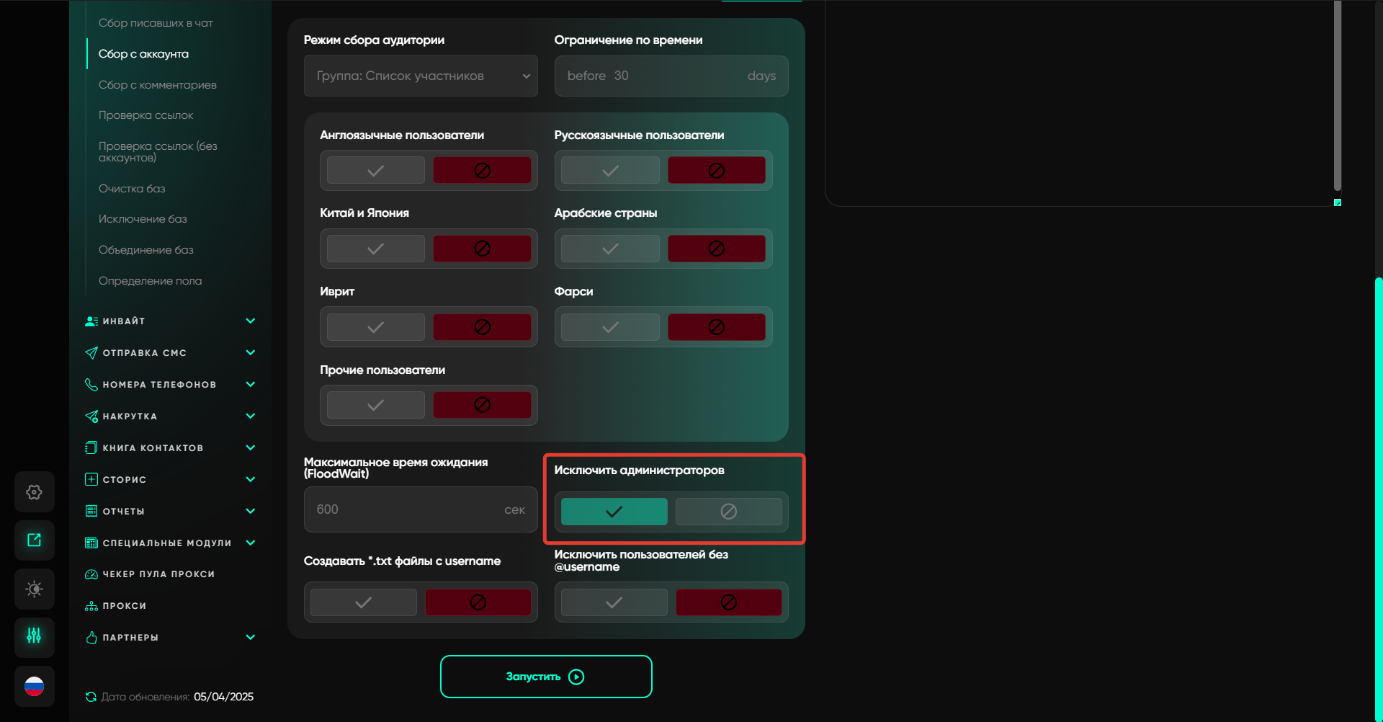Open Чекер пула прокси in the sidebar
This screenshot has width=1383, height=722.
point(158,574)
